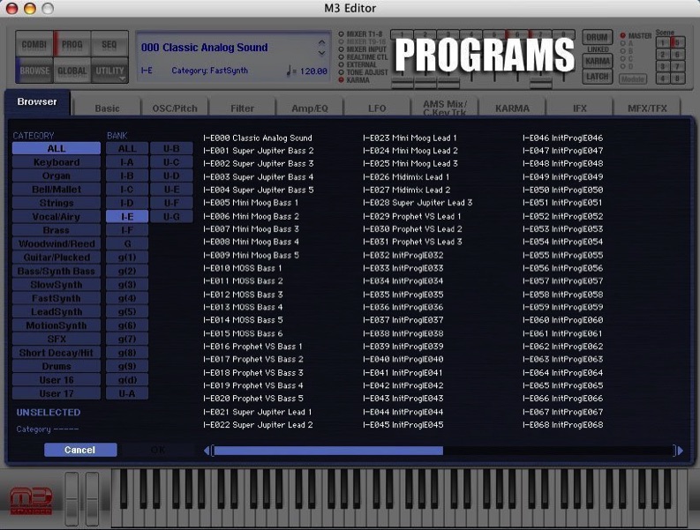Filter by Bass/Synth Bass category
The width and height of the screenshot is (700, 530).
click(56, 271)
